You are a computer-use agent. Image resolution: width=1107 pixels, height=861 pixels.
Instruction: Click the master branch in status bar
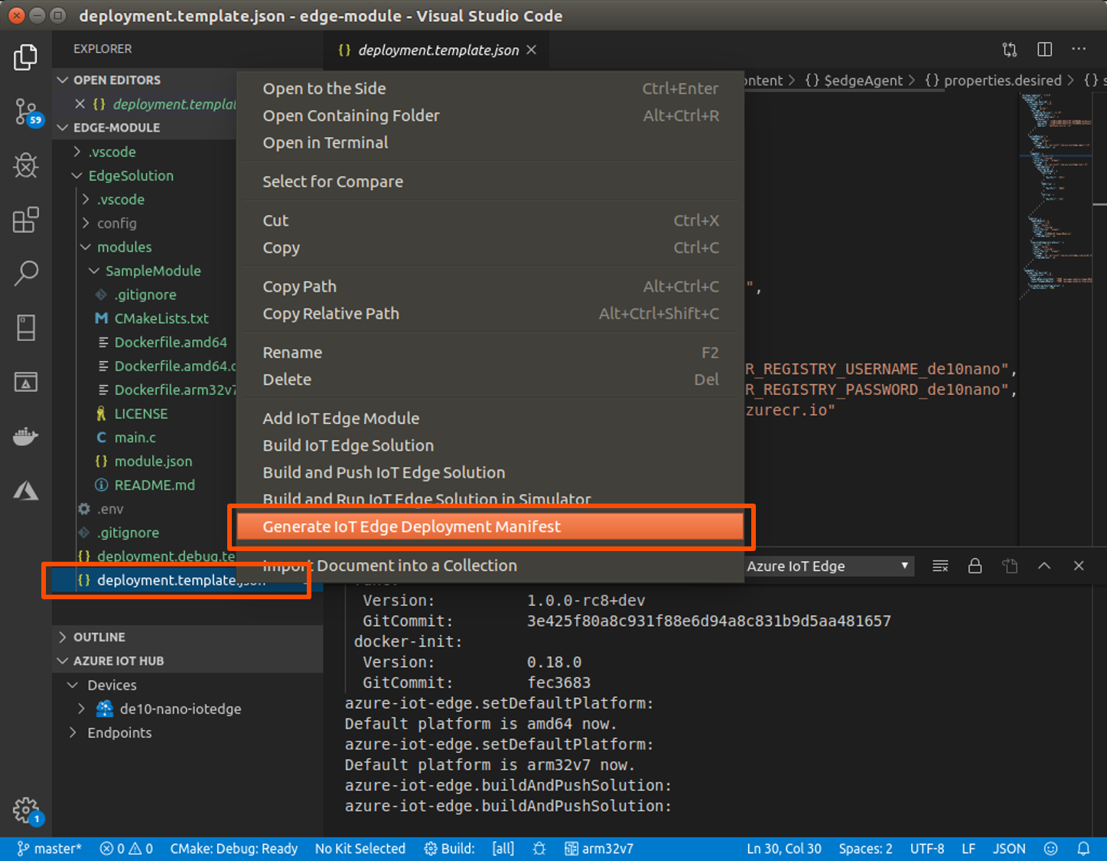50,849
